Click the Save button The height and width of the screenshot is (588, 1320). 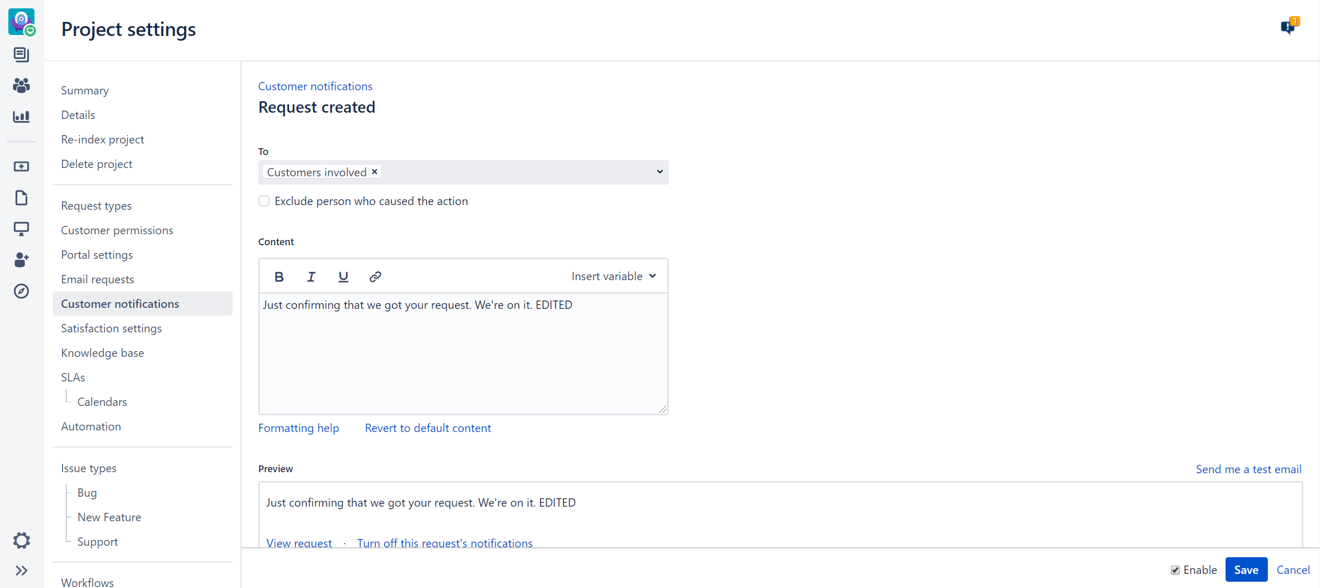pyautogui.click(x=1246, y=570)
